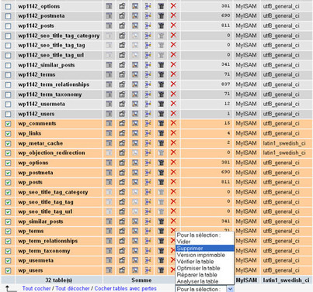Viewport: 313px width, 292px height.
Task: Click the drop (red X) icon for wp1142_seo_title_tag_tag
Action: tap(173, 45)
